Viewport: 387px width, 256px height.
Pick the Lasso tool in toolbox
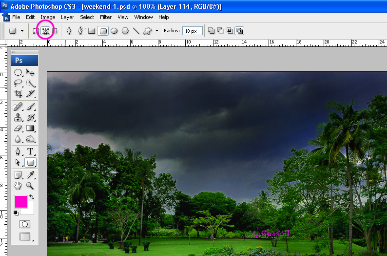click(x=18, y=83)
